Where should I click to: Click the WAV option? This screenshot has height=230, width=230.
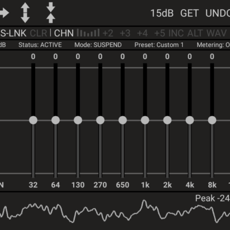click(x=217, y=33)
